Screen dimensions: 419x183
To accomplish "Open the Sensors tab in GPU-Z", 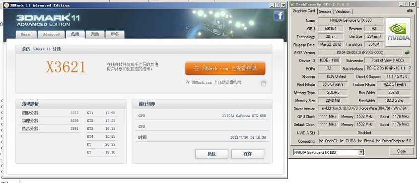I will coord(325,11).
